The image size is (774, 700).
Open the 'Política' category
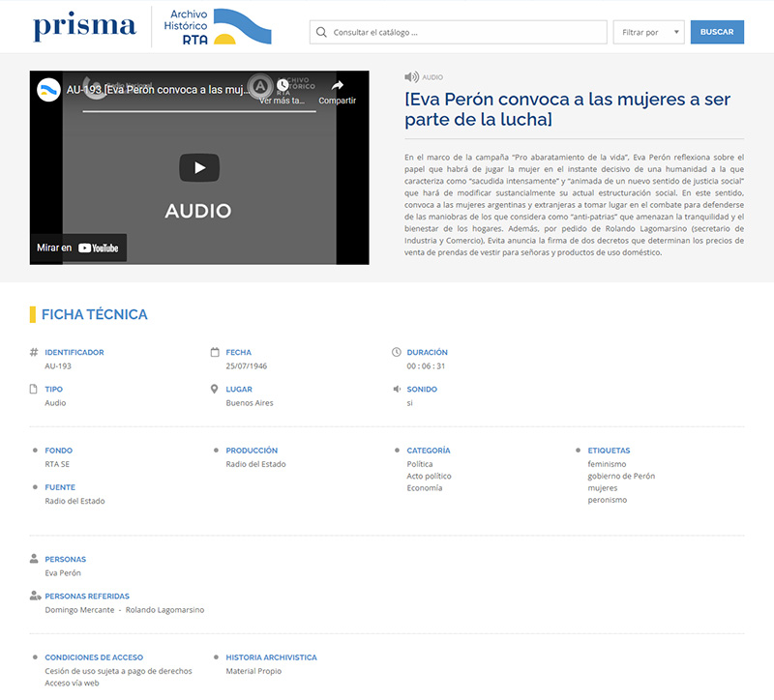click(x=420, y=464)
